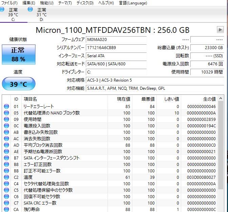This screenshot has width=228, height=212.
Task: Click status icon for リードエラーレート row
Action: pos(6,107)
